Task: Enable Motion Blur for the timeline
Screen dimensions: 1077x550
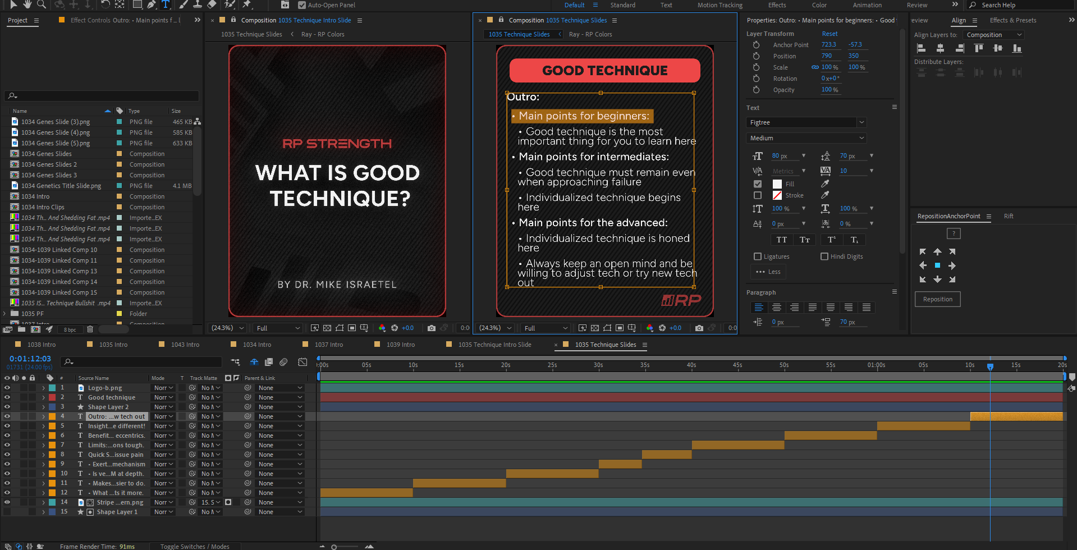Action: (x=283, y=362)
